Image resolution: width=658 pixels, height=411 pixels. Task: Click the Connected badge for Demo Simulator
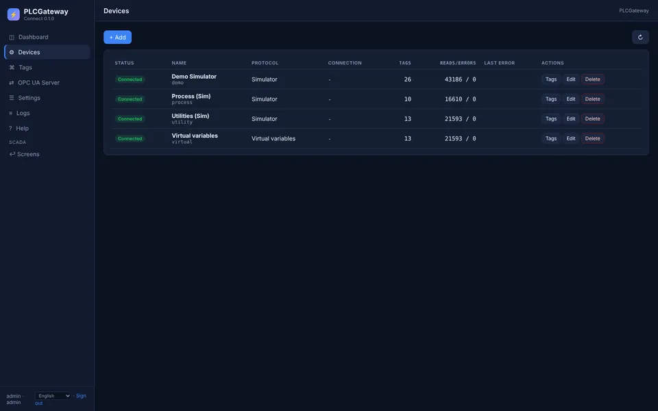(130, 79)
